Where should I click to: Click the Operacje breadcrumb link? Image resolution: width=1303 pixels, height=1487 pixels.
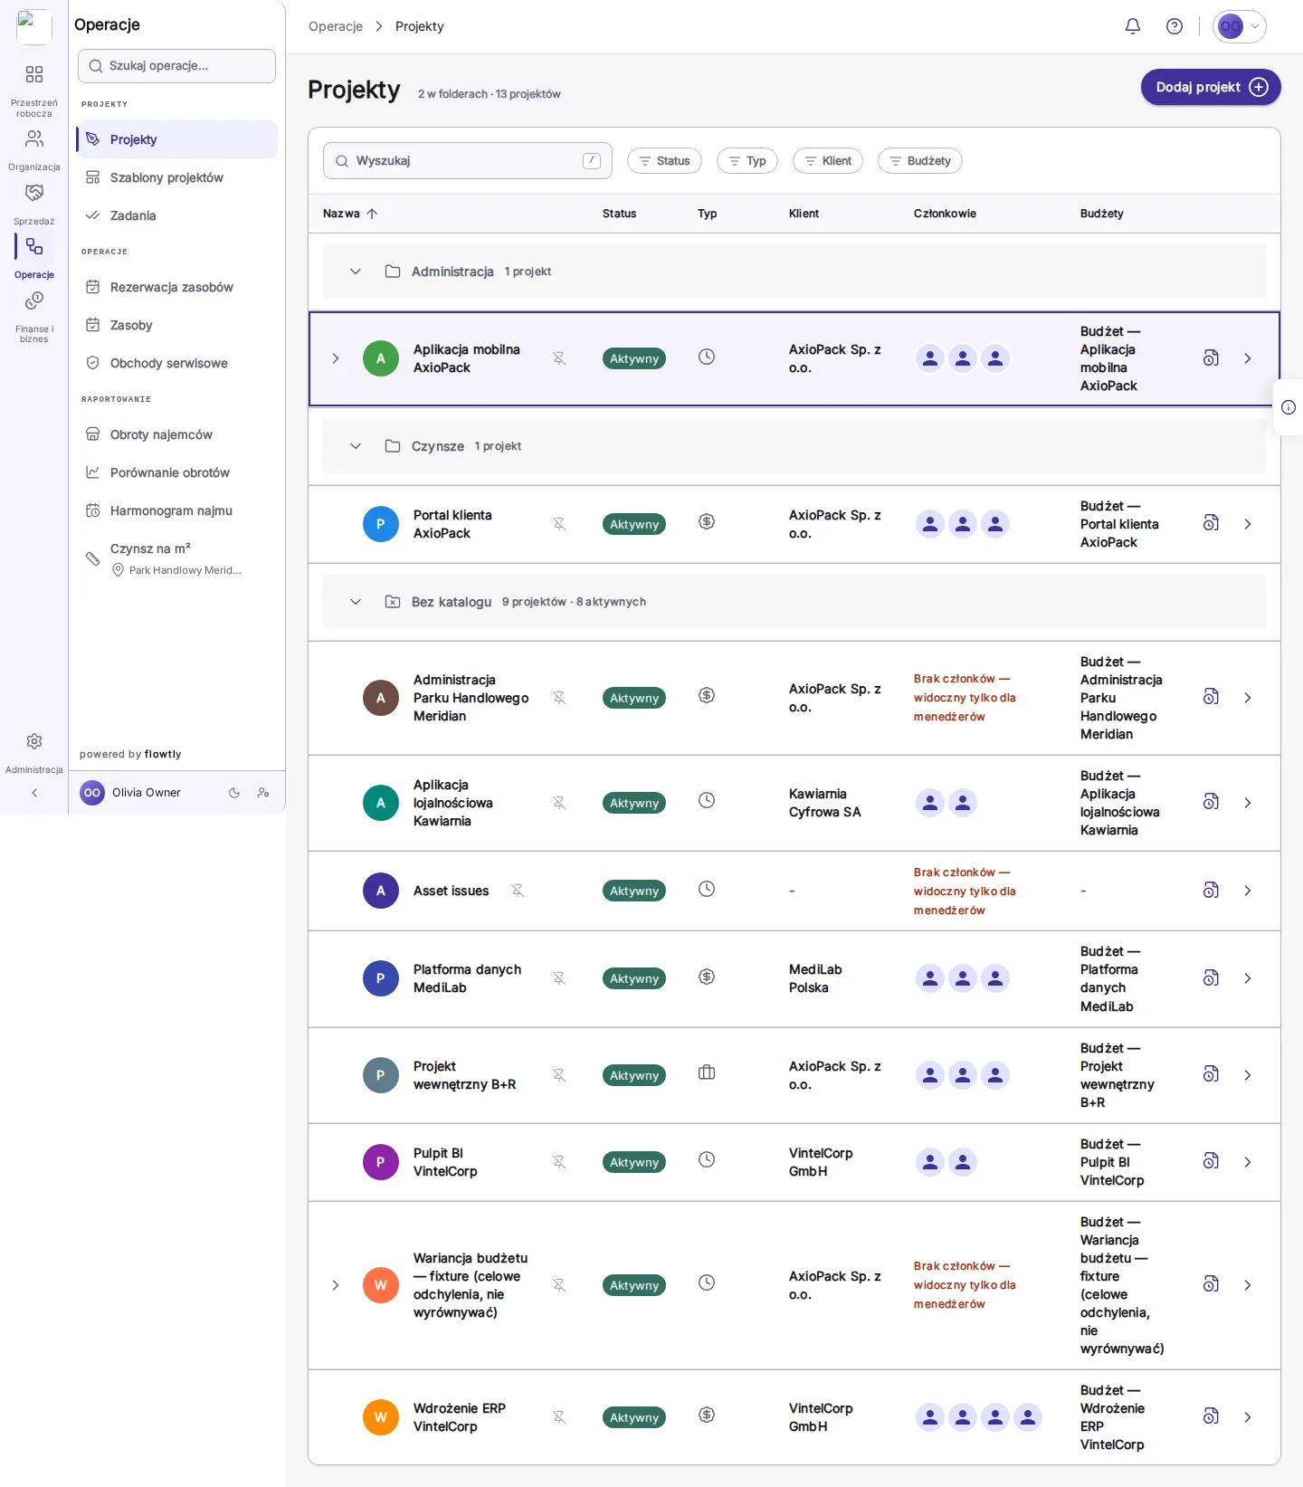click(336, 26)
